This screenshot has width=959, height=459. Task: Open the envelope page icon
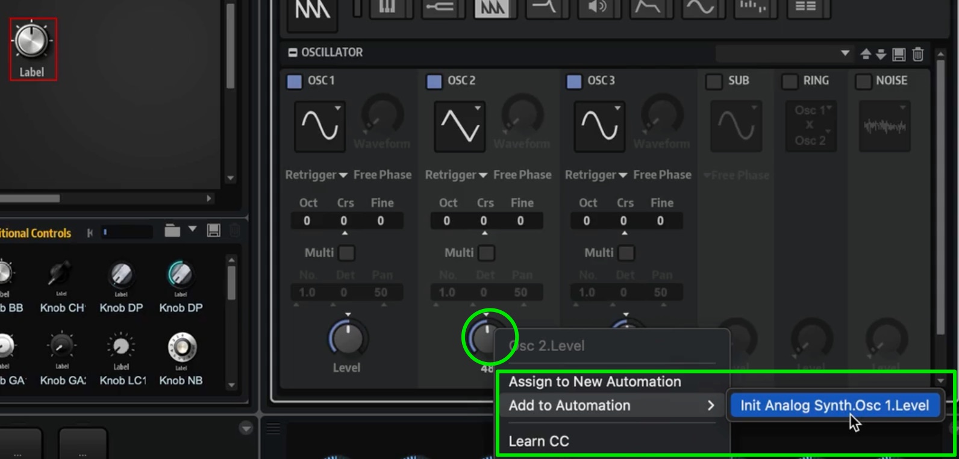click(648, 8)
